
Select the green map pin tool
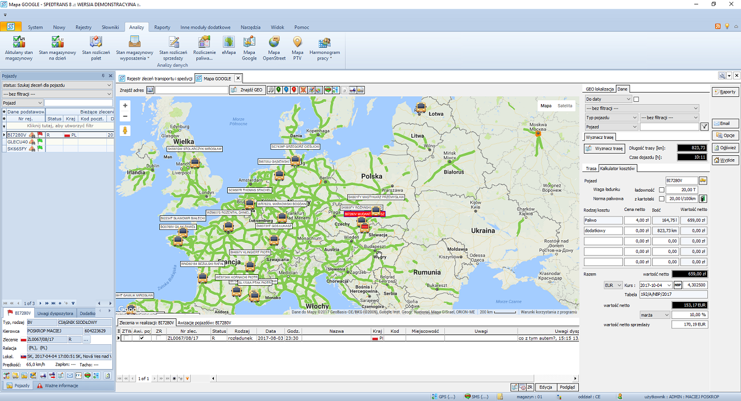[x=278, y=90]
